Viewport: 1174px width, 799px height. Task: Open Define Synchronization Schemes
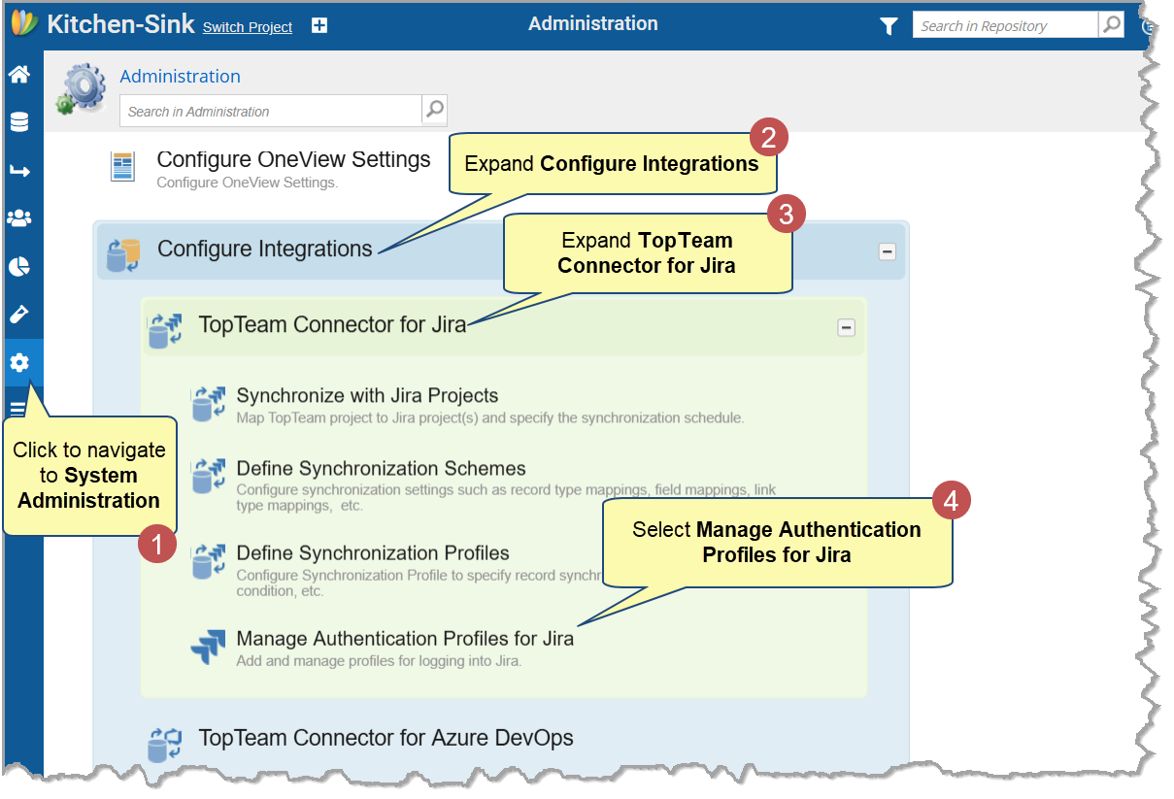tap(382, 468)
